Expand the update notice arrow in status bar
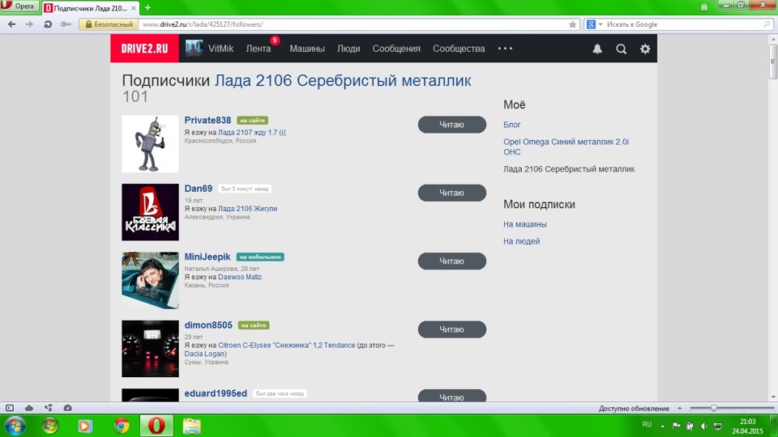Image resolution: width=778 pixels, height=437 pixels. point(679,408)
